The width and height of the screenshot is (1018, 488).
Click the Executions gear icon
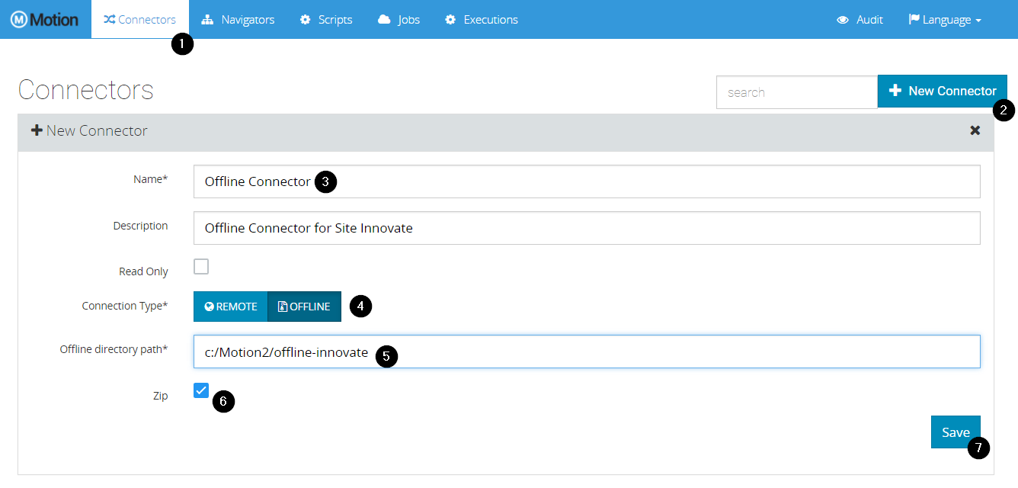tap(450, 20)
